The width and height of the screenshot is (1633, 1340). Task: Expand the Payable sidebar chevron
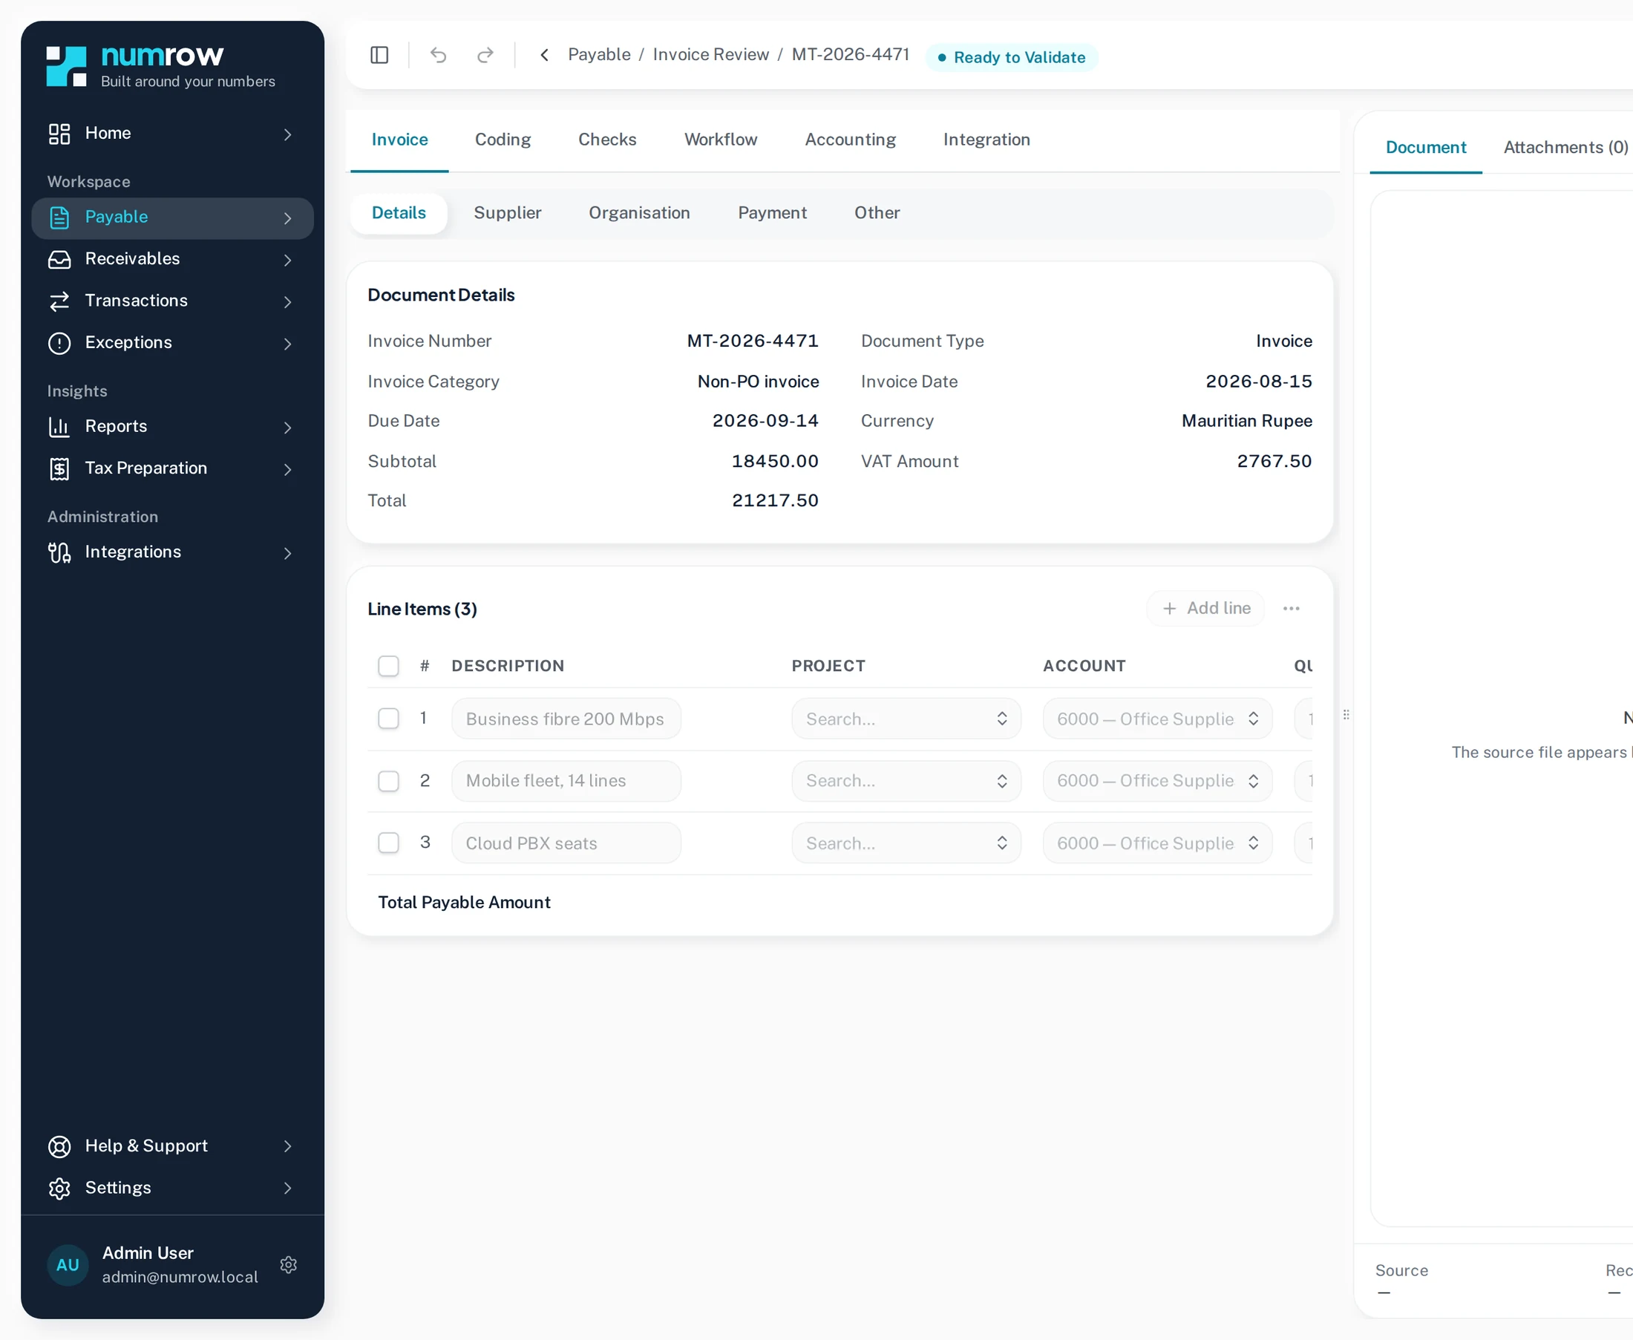pyautogui.click(x=288, y=218)
